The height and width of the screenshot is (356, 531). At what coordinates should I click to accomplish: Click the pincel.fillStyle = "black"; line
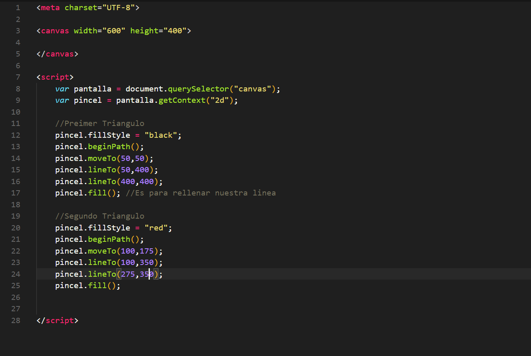[x=118, y=135]
